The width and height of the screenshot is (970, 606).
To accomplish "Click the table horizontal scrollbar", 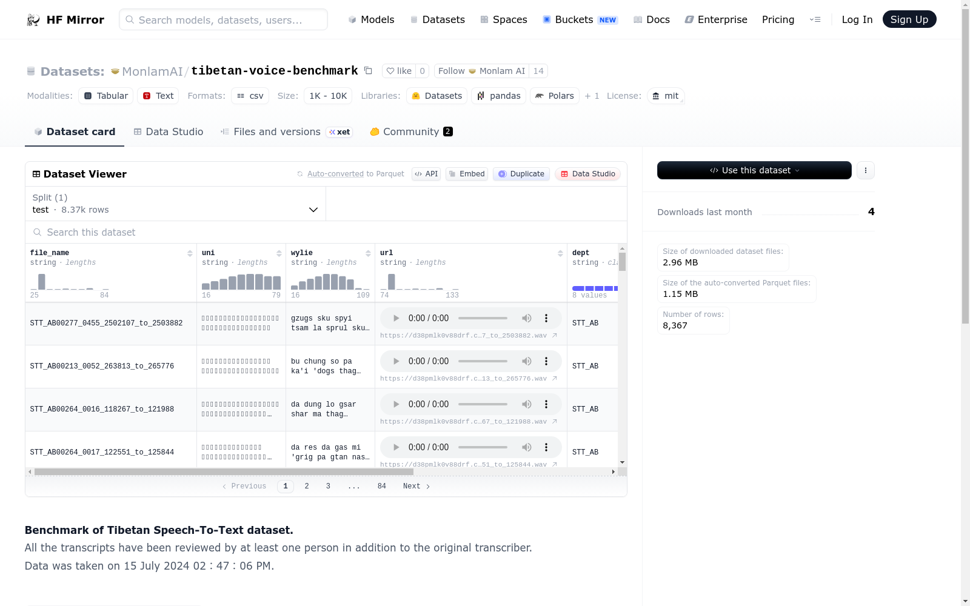I will (x=224, y=471).
